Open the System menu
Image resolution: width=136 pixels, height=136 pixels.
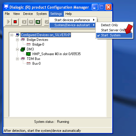[42, 14]
